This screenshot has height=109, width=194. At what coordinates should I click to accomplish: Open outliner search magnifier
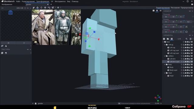tap(186, 39)
